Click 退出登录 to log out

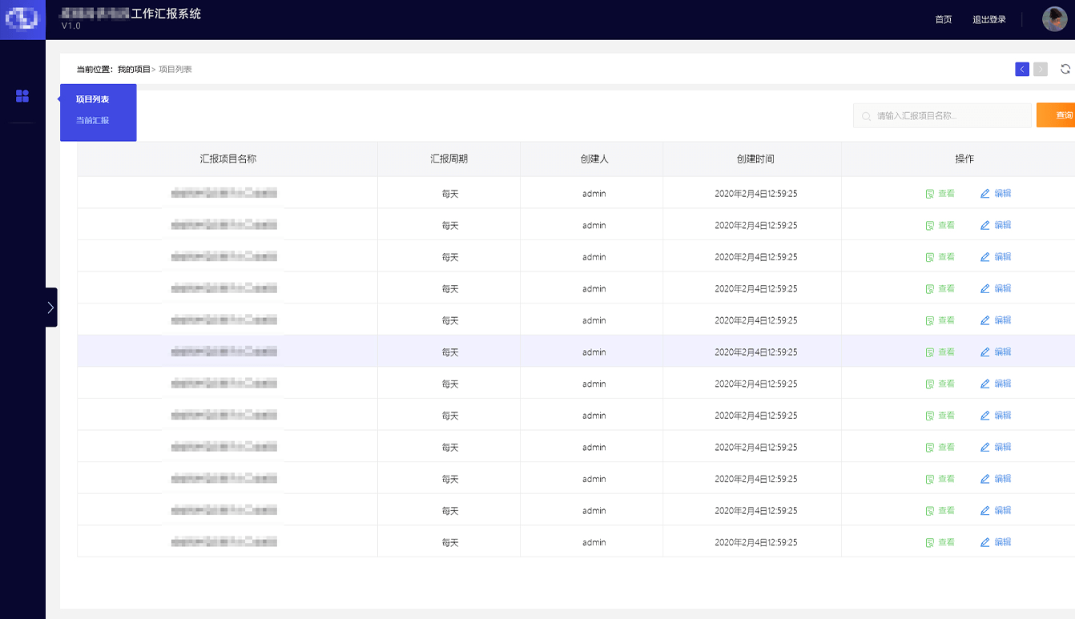989,19
